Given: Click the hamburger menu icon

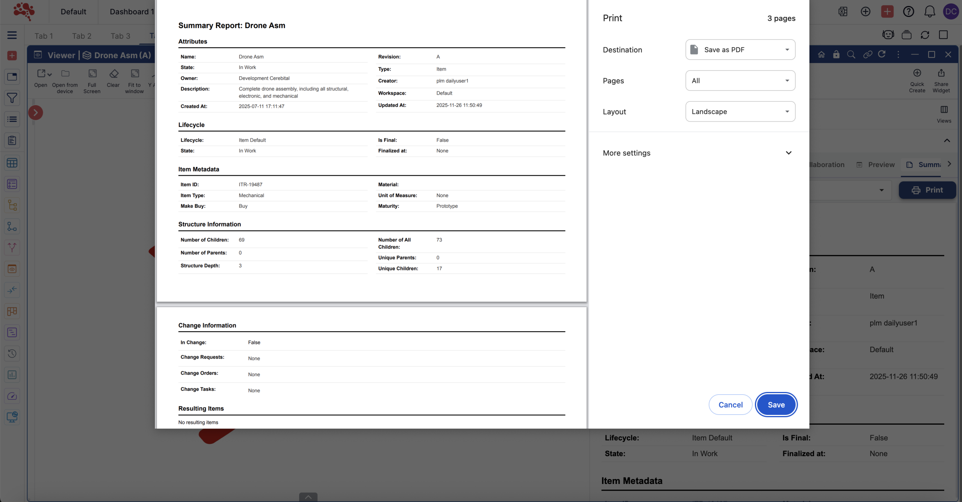Looking at the screenshot, I should click(x=12, y=35).
